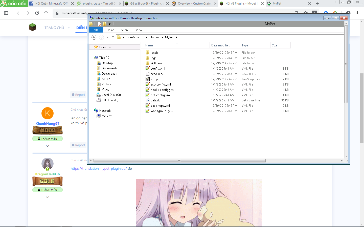Select the pets.db database file

[x=155, y=100]
